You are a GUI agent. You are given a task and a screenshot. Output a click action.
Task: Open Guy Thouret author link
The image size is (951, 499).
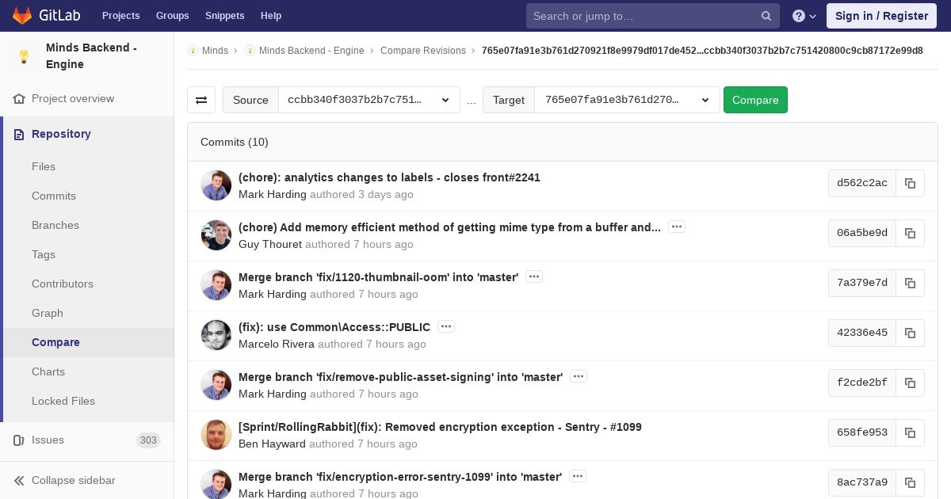click(270, 244)
